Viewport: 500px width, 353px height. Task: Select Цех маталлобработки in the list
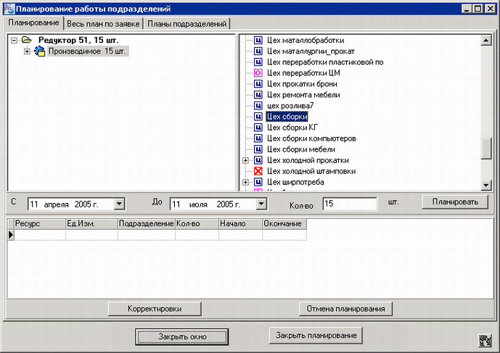pyautogui.click(x=306, y=41)
